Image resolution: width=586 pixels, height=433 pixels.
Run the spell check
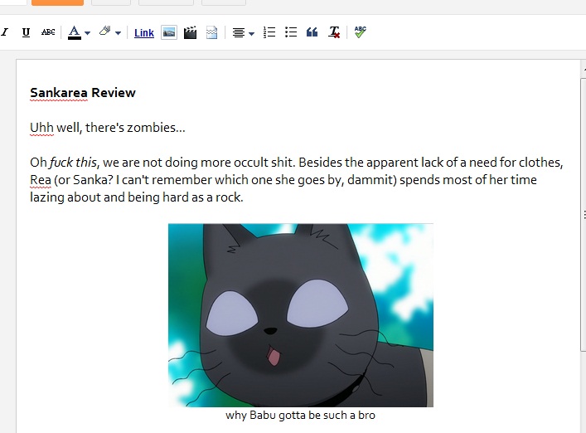[361, 32]
